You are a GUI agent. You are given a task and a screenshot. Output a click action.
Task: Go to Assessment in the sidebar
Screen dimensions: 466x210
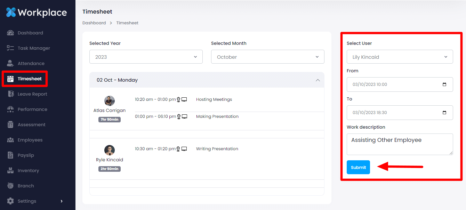(31, 125)
